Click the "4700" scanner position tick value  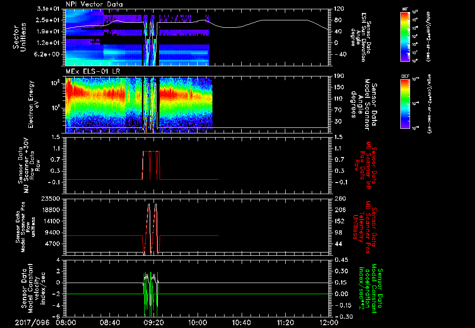[53, 244]
